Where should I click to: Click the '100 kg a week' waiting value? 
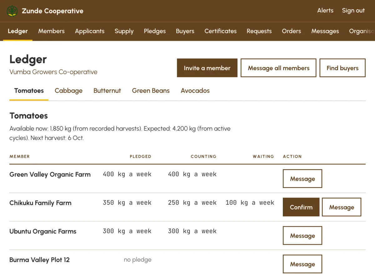pyautogui.click(x=250, y=203)
